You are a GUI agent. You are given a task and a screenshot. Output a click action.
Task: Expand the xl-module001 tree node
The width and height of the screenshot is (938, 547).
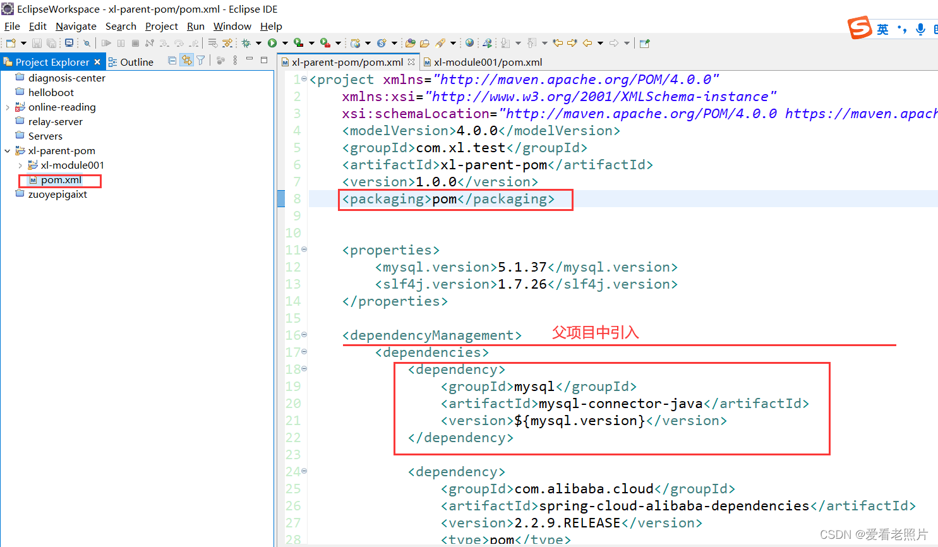click(20, 165)
